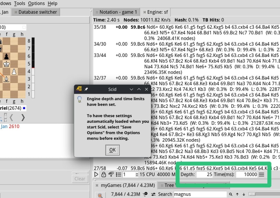The height and width of the screenshot is (198, 280).
Task: Open the Help menu
Action: coord(53,3)
